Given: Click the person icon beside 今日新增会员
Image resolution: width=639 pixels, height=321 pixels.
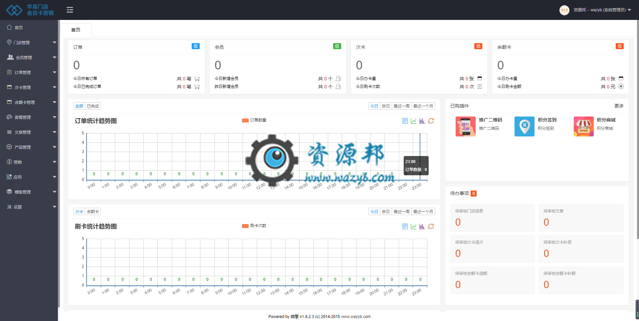Looking at the screenshot, I should pyautogui.click(x=338, y=79).
